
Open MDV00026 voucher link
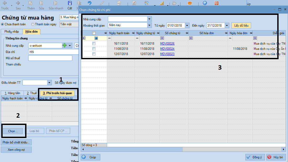167,43
